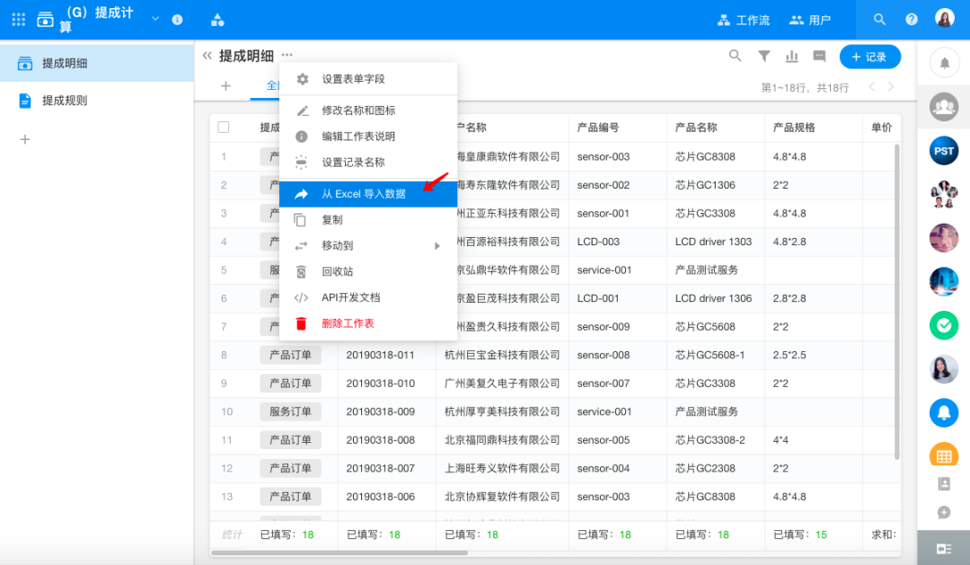Image resolution: width=970 pixels, height=565 pixels.
Task: Open green checkmark task icon
Action: tap(944, 325)
